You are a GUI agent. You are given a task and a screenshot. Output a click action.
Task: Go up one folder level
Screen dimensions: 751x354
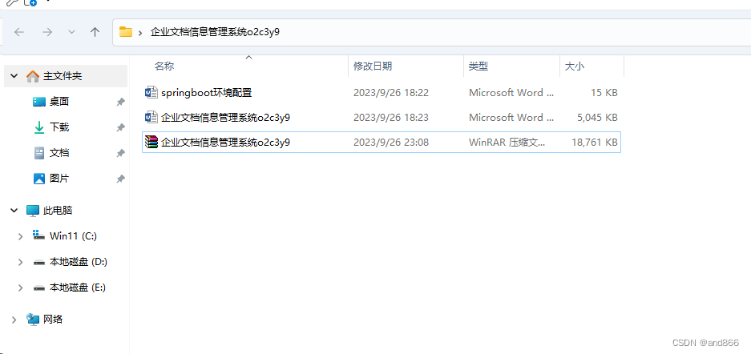coord(95,32)
